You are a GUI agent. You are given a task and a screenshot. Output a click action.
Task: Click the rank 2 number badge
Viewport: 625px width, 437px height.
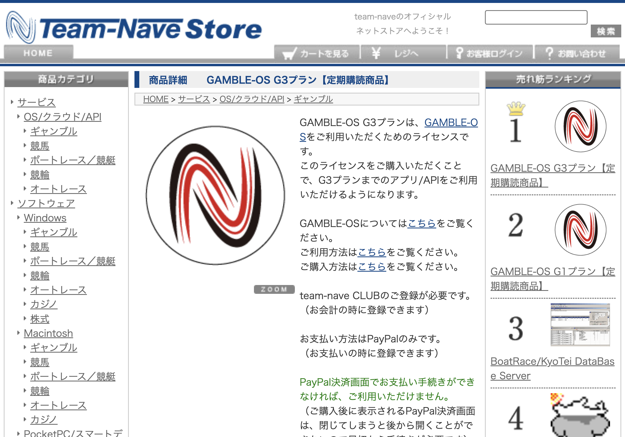point(516,225)
